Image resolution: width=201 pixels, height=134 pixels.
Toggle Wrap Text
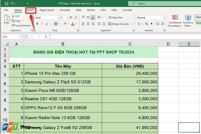tap(116, 18)
